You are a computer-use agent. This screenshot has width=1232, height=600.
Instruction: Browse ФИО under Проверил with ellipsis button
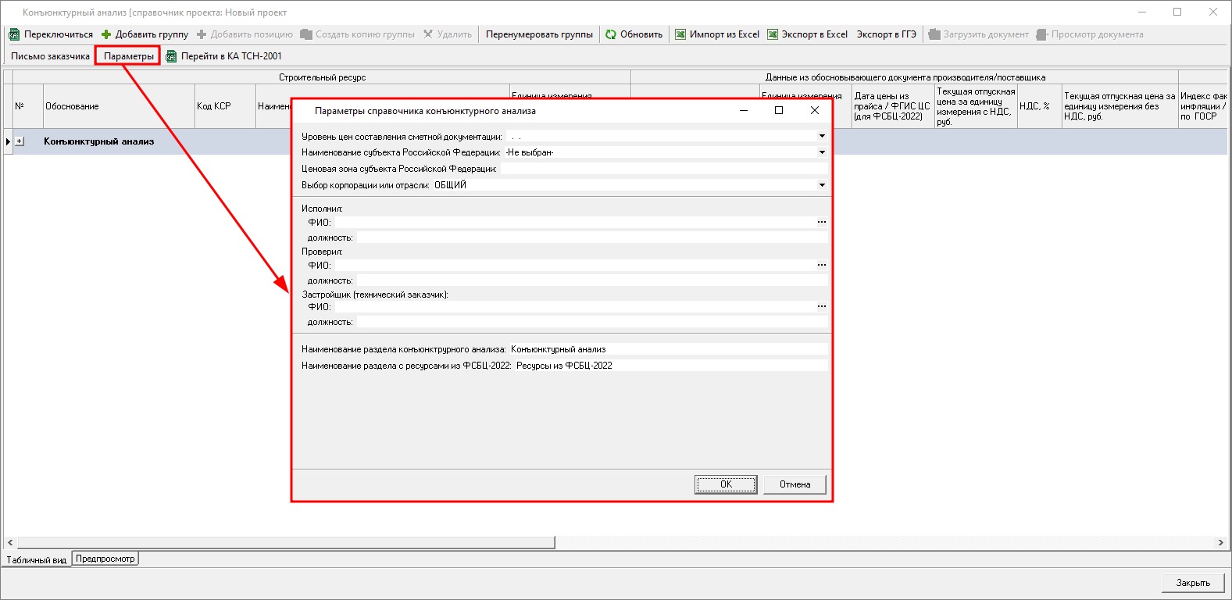coord(821,266)
